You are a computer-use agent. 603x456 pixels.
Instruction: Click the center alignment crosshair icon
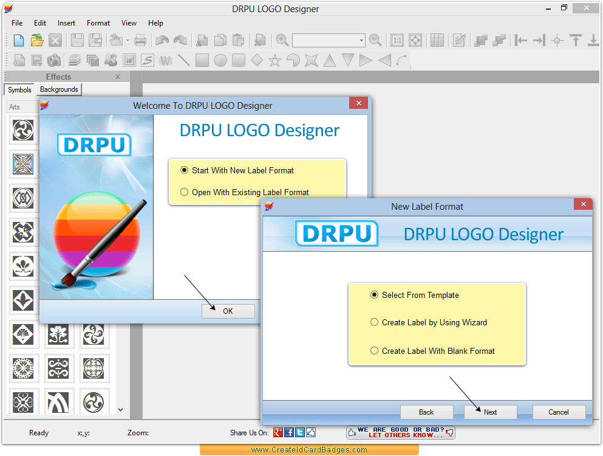(557, 40)
